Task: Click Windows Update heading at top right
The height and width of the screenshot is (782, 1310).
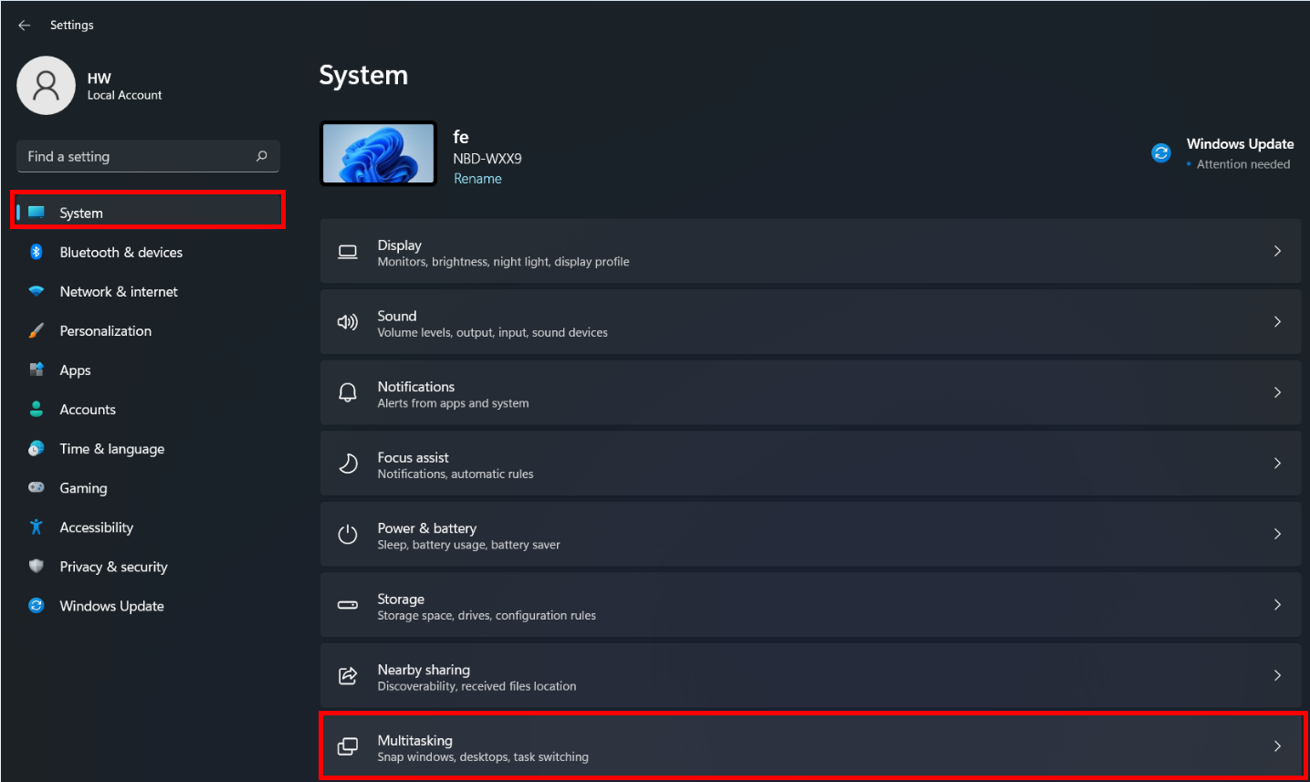Action: 1240,144
